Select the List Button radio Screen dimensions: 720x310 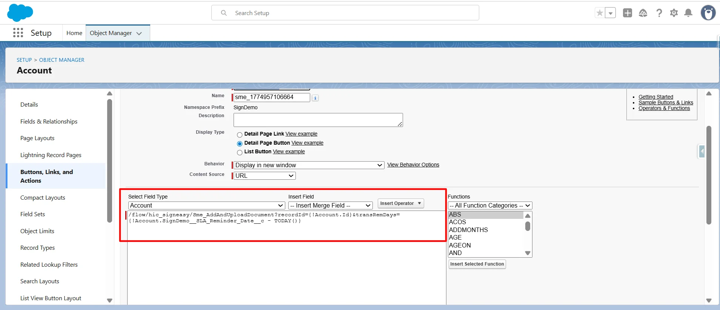tap(240, 152)
